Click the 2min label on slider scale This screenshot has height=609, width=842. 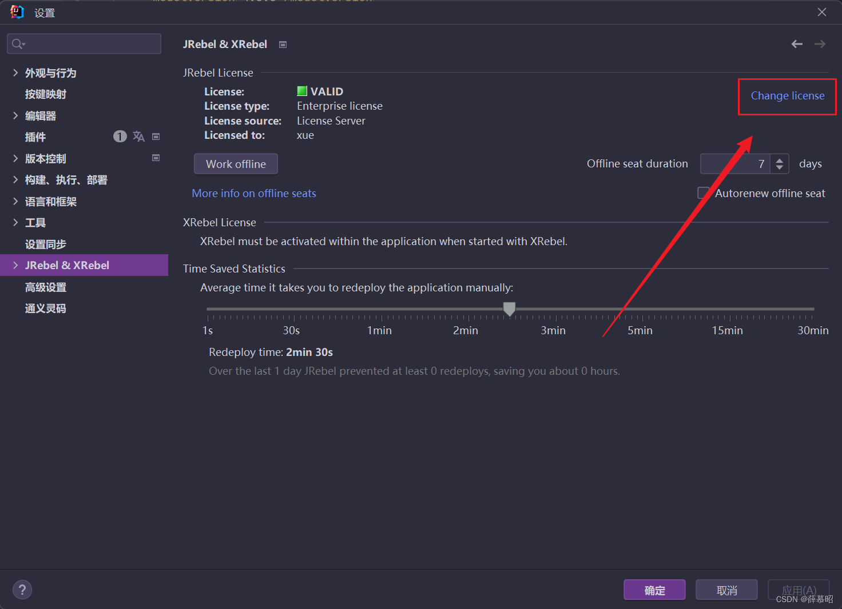pyautogui.click(x=466, y=330)
